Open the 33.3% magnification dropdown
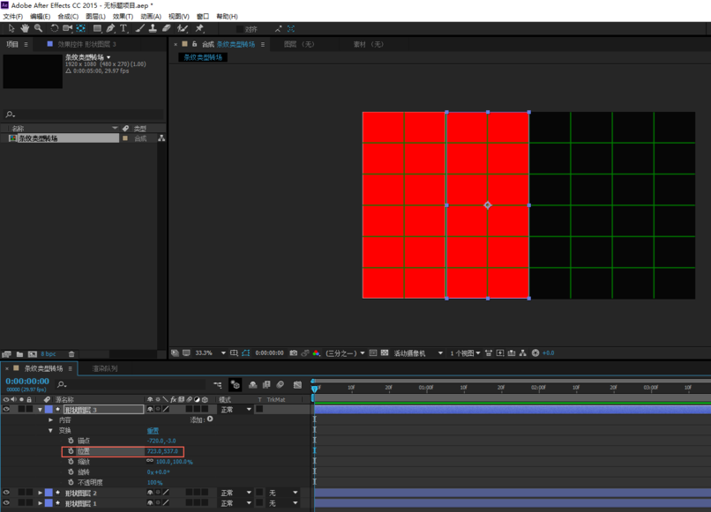The image size is (711, 512). (211, 353)
